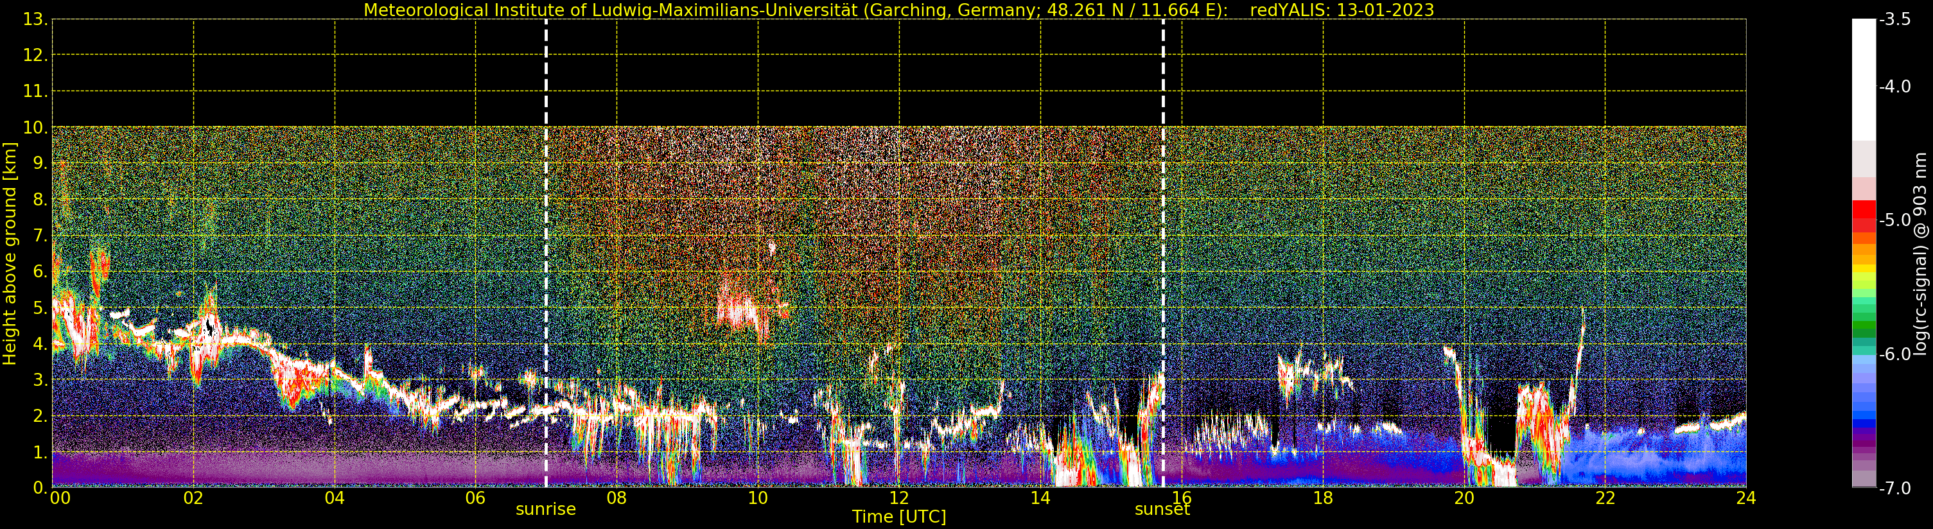This screenshot has height=529, width=1933.
Task: Click height axis tick label 3
Action: tap(40, 379)
